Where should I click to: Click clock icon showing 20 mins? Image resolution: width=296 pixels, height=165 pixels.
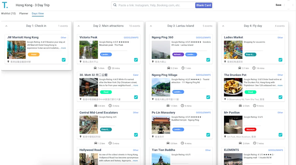click(110, 68)
